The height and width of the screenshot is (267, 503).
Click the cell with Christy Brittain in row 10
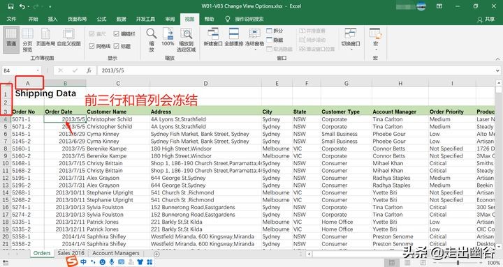118,163
